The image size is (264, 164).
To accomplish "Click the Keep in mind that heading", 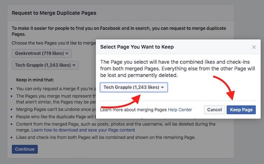I will coord(35,80).
